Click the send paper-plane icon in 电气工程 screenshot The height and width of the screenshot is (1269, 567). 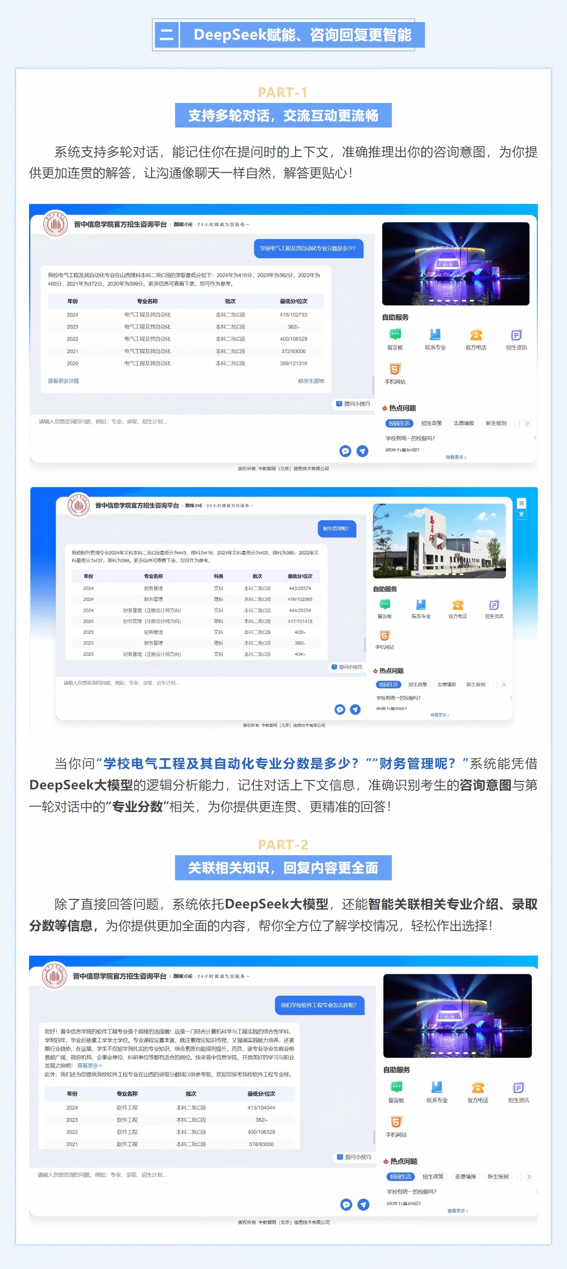[362, 451]
